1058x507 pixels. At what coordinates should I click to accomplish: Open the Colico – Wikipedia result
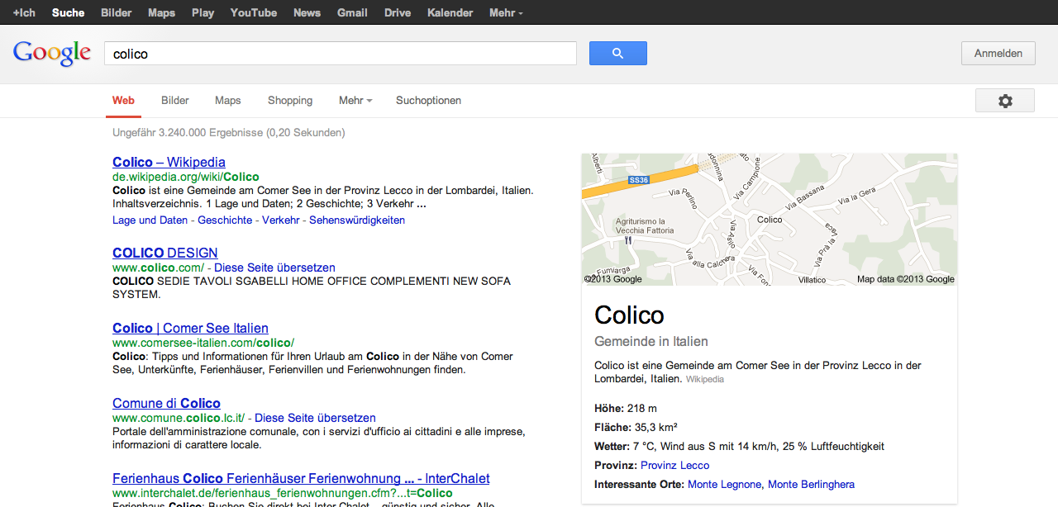(169, 163)
